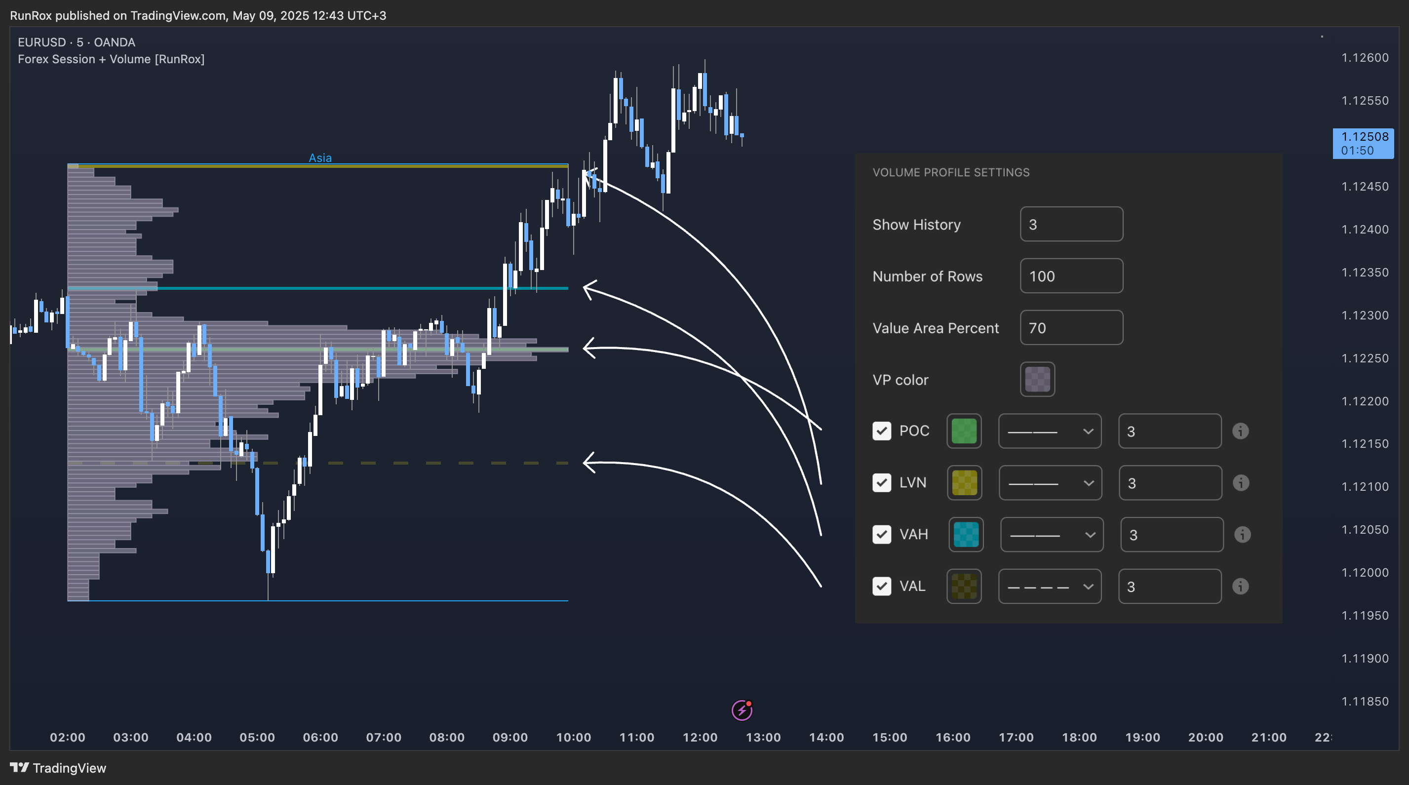Toggle the LVN checkbox
Image resolution: width=1409 pixels, height=785 pixels.
tap(882, 483)
